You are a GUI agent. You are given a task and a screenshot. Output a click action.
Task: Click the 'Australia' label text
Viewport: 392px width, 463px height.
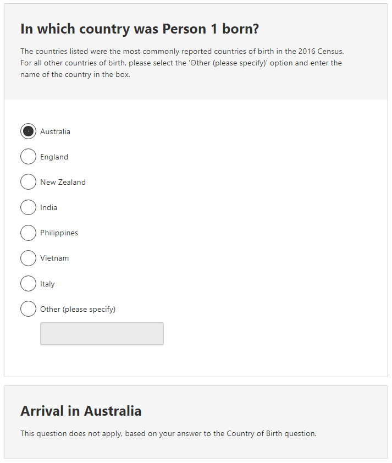click(x=55, y=131)
